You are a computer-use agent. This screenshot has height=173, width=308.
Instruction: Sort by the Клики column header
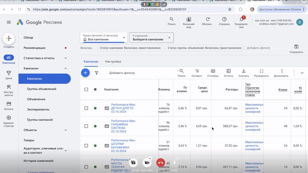[283, 90]
